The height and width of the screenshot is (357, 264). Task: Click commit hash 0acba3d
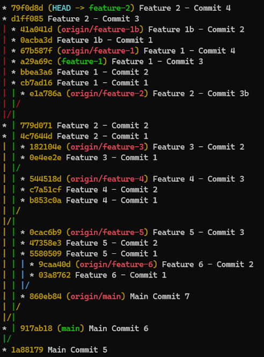coord(36,40)
